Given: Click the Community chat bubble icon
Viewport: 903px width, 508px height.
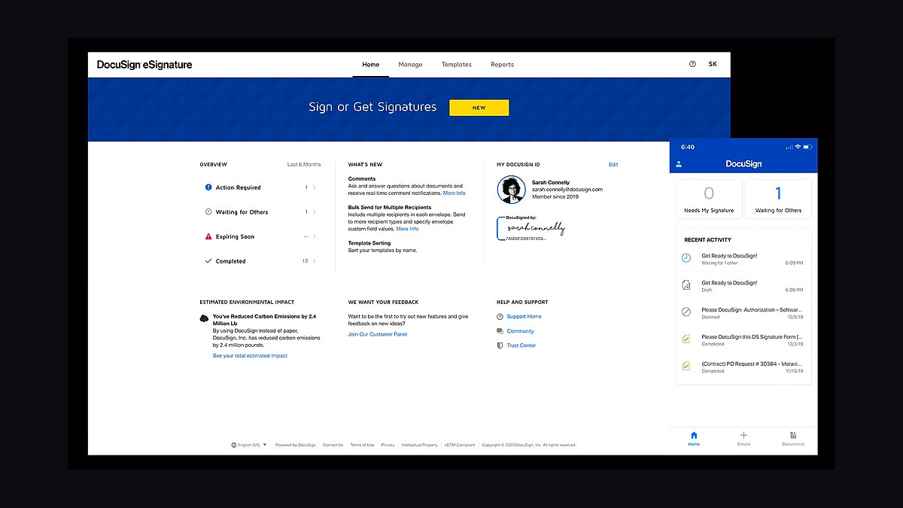Looking at the screenshot, I should coord(500,331).
